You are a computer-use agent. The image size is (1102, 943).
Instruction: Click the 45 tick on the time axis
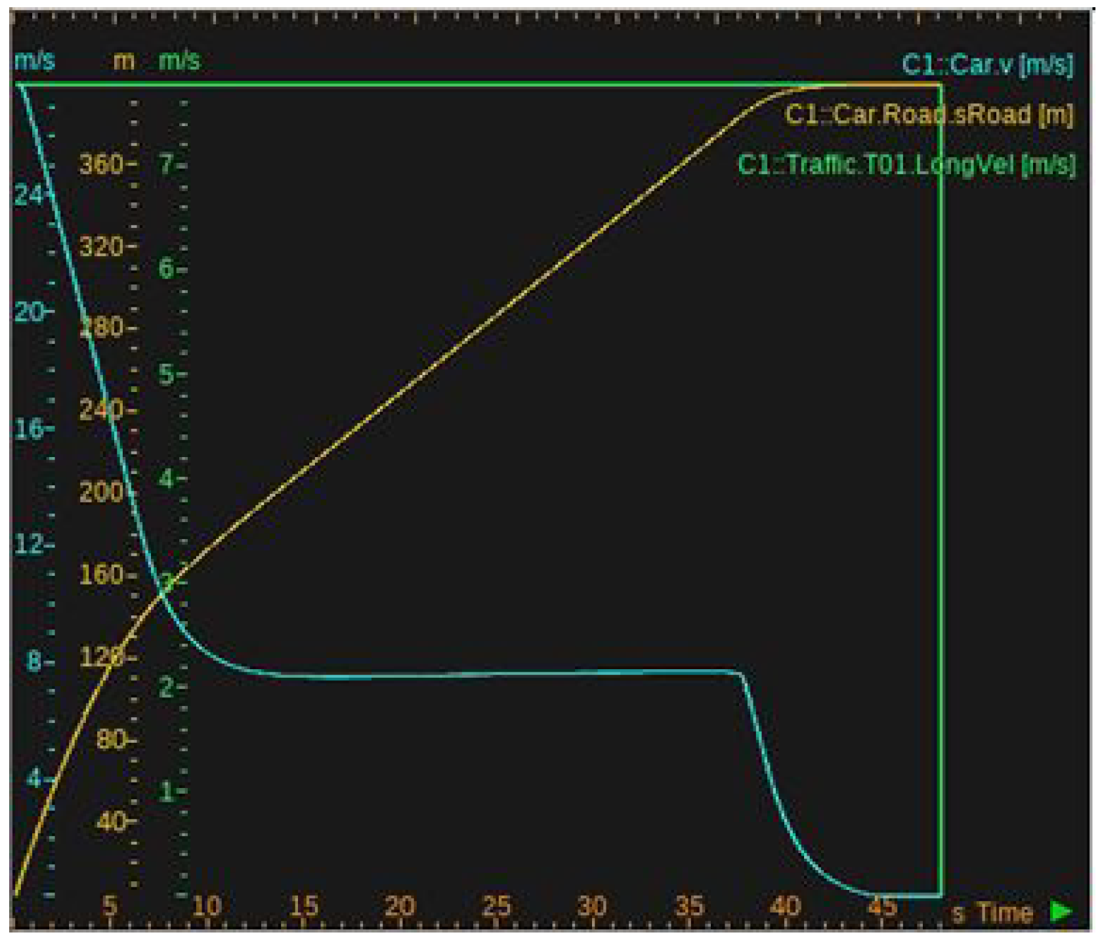tap(882, 907)
